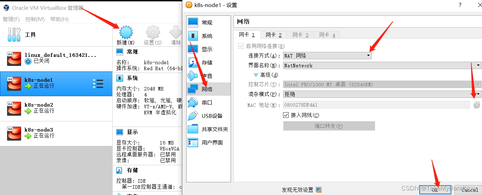
Task: Open the 控制(M) menu
Action: pos(35,19)
